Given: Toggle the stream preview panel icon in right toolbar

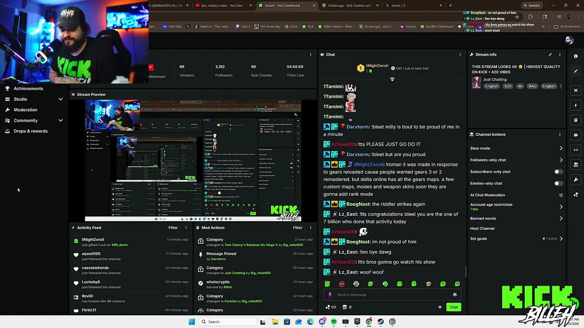Looking at the screenshot, I should point(576,90).
